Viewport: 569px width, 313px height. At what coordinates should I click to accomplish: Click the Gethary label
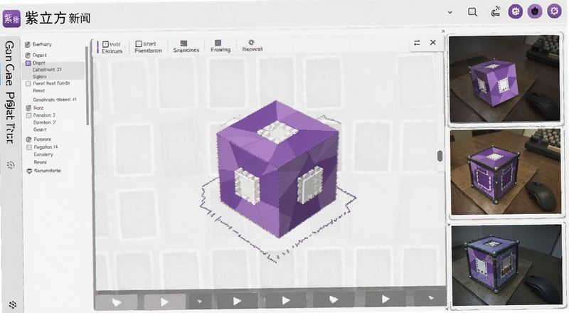coord(42,44)
